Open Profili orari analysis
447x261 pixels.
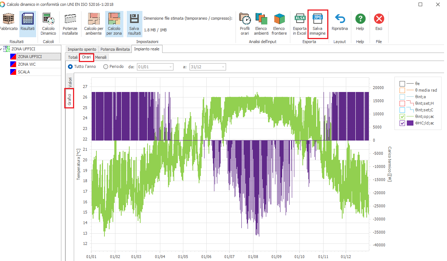[245, 19]
